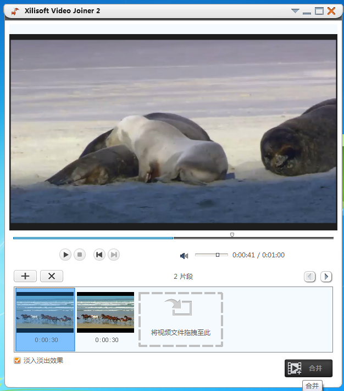Click the video seek progress bar

coord(173,238)
